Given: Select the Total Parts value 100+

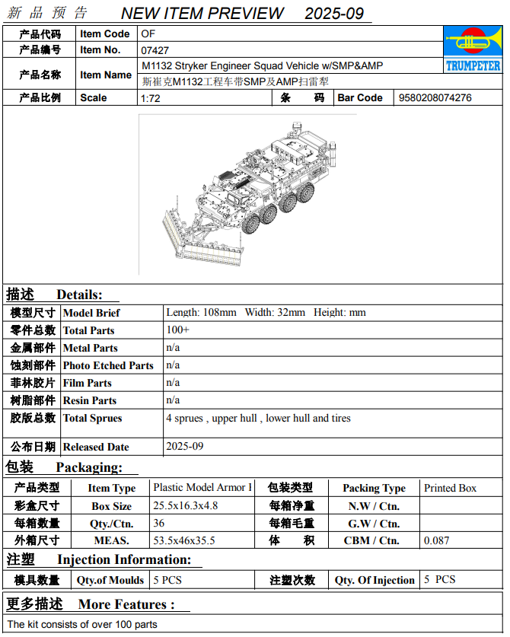Looking at the screenshot, I should (x=177, y=330).
